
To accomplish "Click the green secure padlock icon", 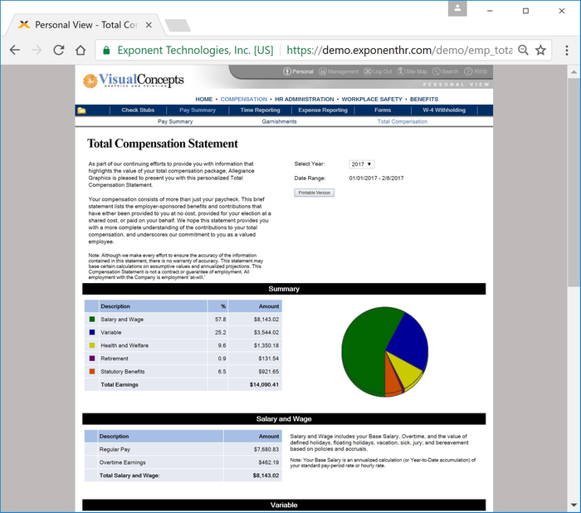I will (x=106, y=50).
